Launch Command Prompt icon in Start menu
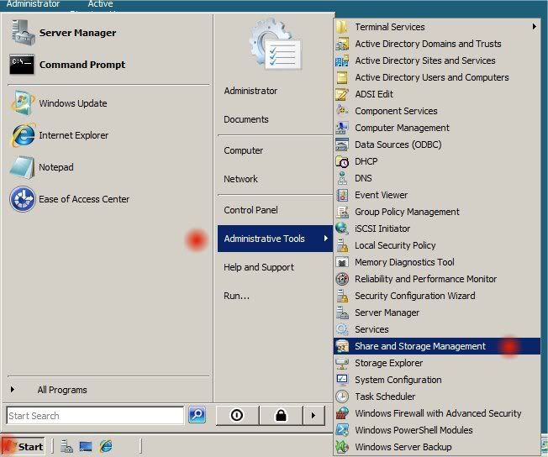 (22, 65)
